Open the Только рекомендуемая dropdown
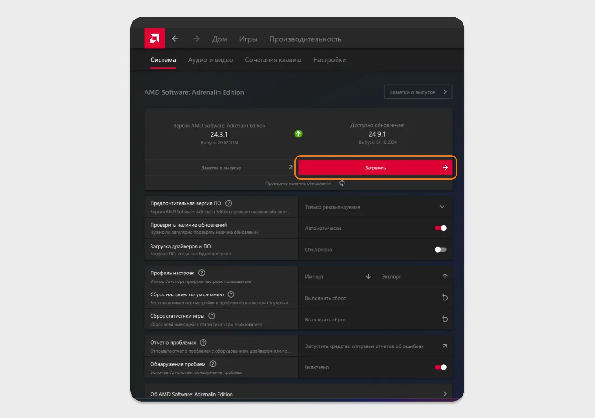 coord(375,207)
